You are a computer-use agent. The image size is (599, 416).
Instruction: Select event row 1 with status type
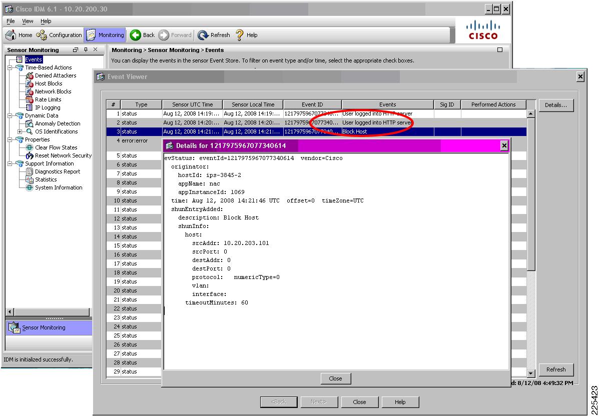[316, 113]
